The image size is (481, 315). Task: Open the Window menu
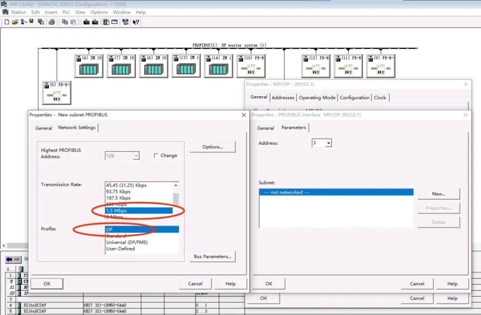pos(122,12)
